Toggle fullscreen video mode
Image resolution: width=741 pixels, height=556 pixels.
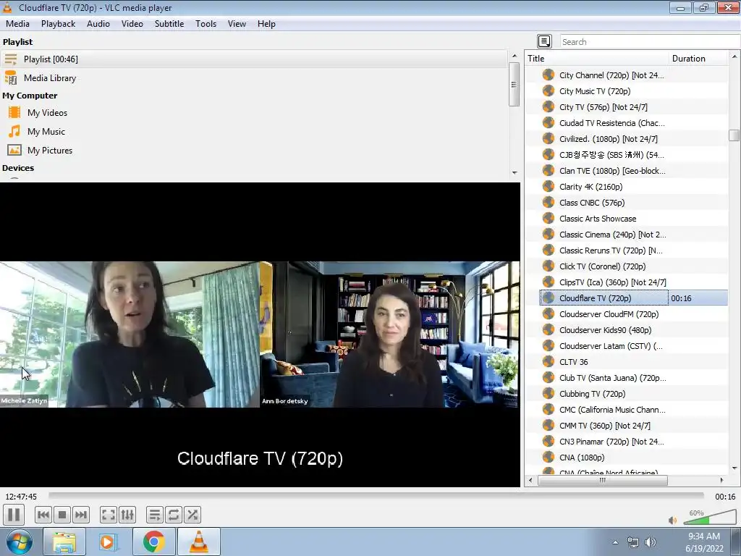[x=109, y=515]
